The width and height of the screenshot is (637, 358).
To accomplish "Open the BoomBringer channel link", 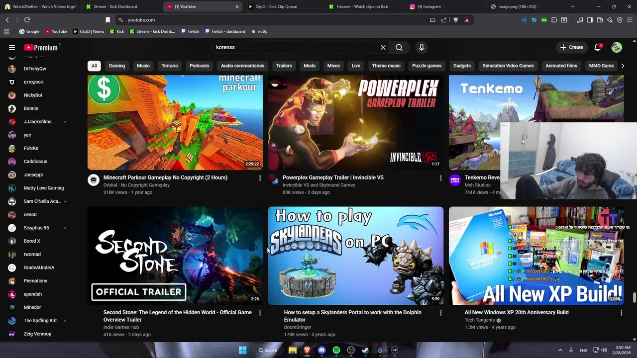I will [x=298, y=327].
